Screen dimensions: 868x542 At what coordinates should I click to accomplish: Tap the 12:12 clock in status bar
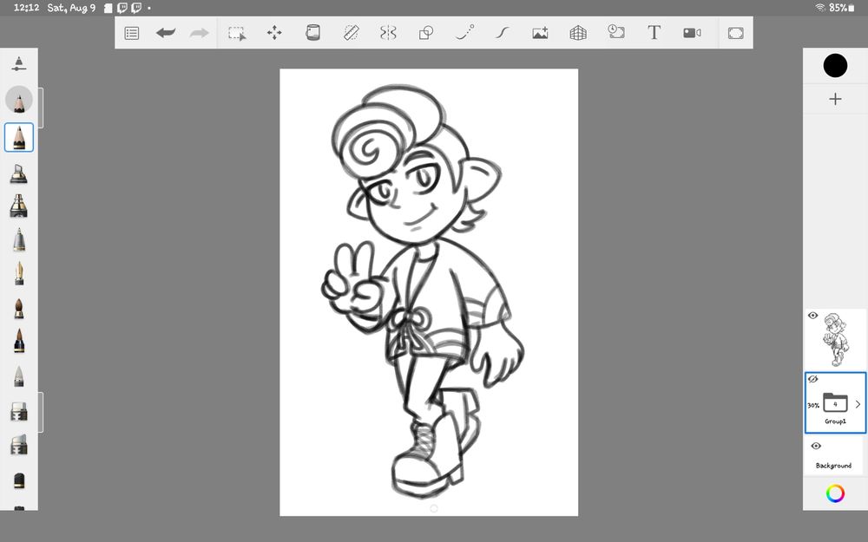[26, 8]
